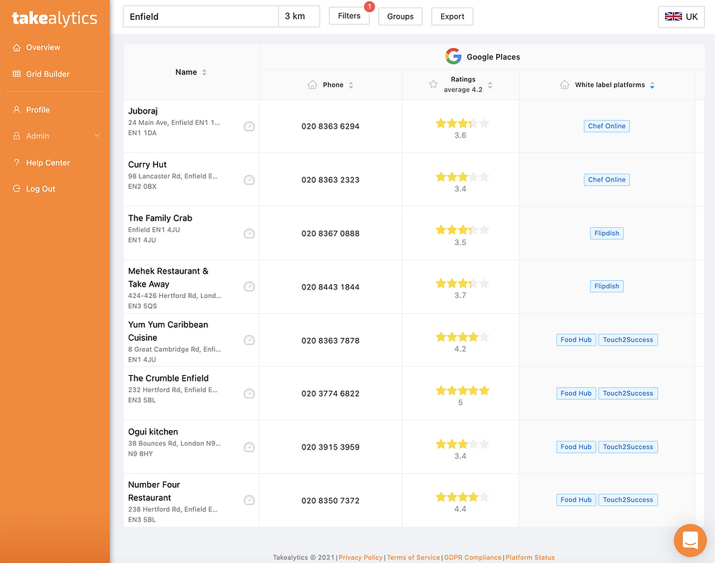Image resolution: width=715 pixels, height=563 pixels.
Task: Click gauge icon for Yum Yum Caribbean Cuisine
Action: click(x=249, y=340)
